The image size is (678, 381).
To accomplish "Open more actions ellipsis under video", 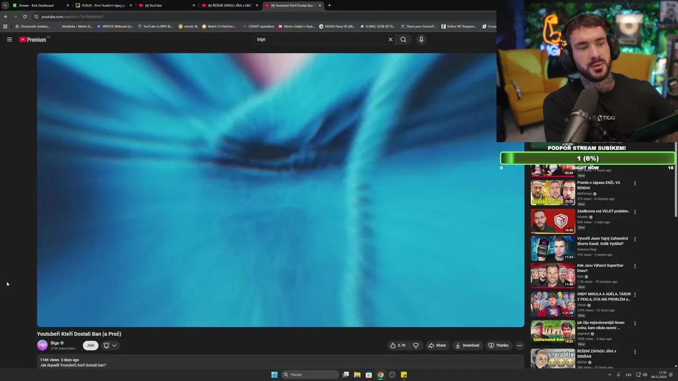I will 519,346.
